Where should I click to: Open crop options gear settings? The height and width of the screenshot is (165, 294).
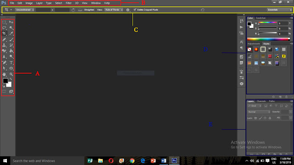click(x=128, y=10)
